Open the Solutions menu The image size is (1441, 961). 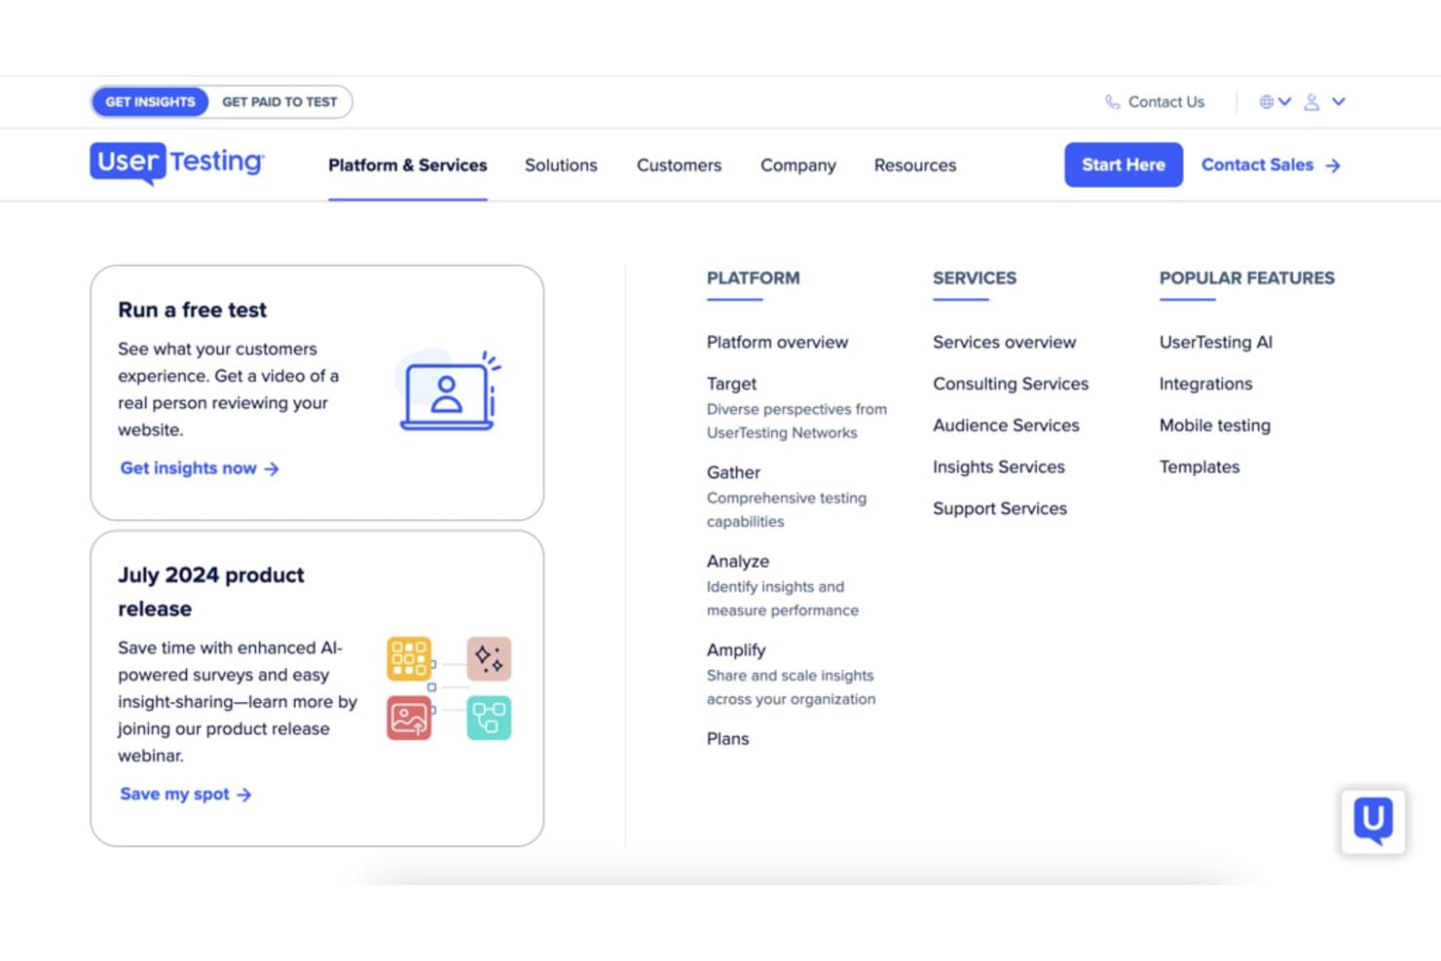(561, 166)
